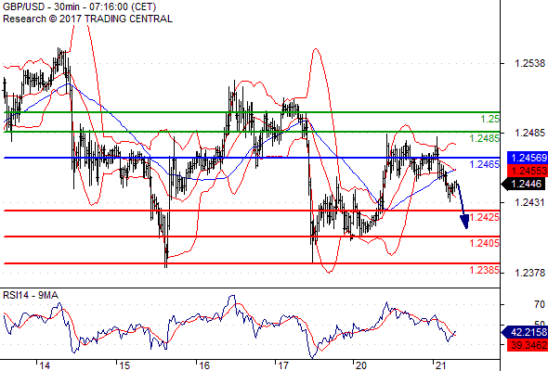The image size is (548, 371).
Task: Click the black 1.2446 current price tag
Action: (x=524, y=184)
